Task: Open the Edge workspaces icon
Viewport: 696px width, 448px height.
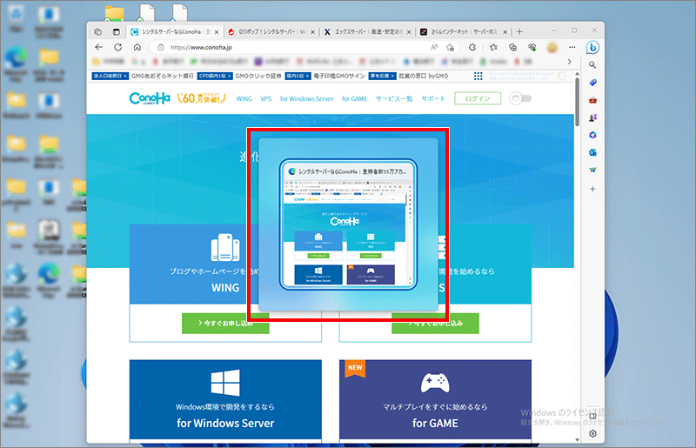Action: [98, 32]
